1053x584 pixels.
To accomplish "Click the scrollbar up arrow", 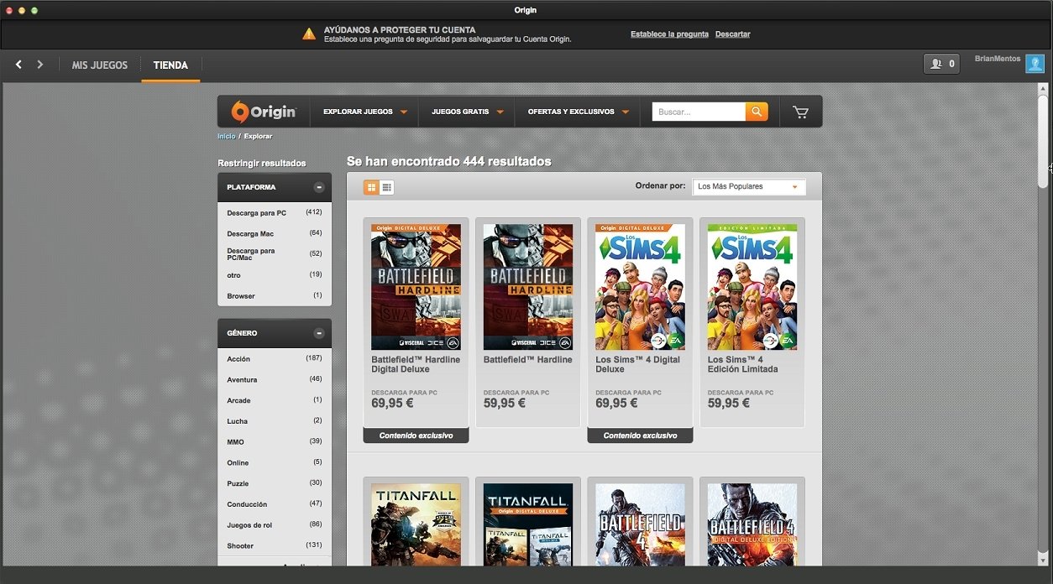I will point(1044,88).
